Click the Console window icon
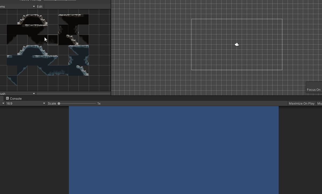The width and height of the screenshot is (322, 194). (x=8, y=98)
